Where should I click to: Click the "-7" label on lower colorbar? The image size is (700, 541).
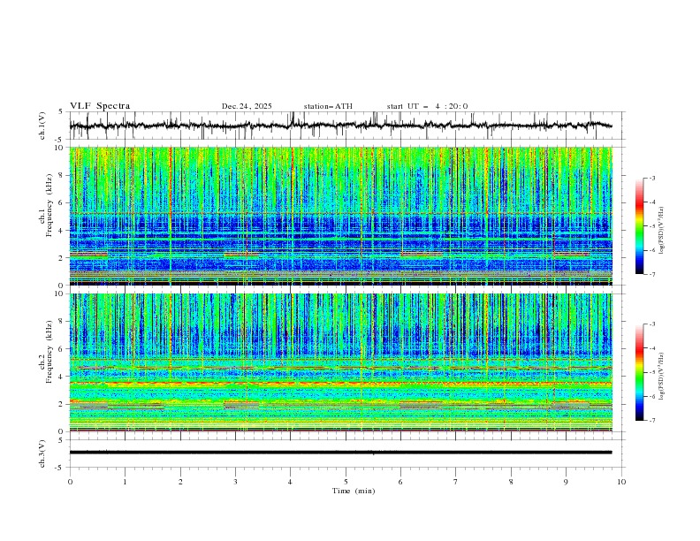click(652, 420)
